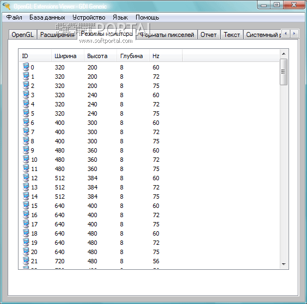Open the Язык menu
The image size is (307, 304).
coord(120,17)
